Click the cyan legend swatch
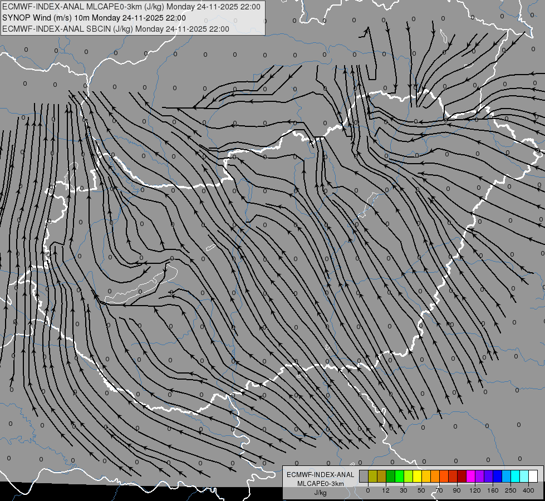 (516, 476)
